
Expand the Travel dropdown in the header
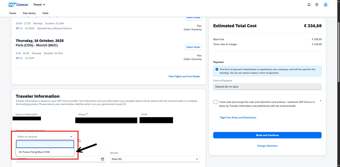coord(39,5)
